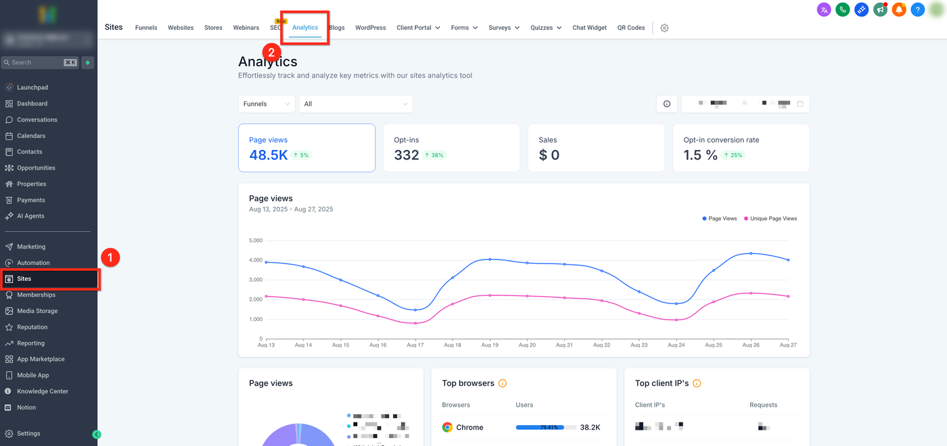Click the green phone dialer icon

[x=842, y=9]
